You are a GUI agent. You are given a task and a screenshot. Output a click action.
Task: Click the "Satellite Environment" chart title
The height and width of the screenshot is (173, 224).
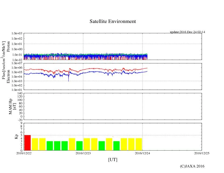(x=113, y=21)
